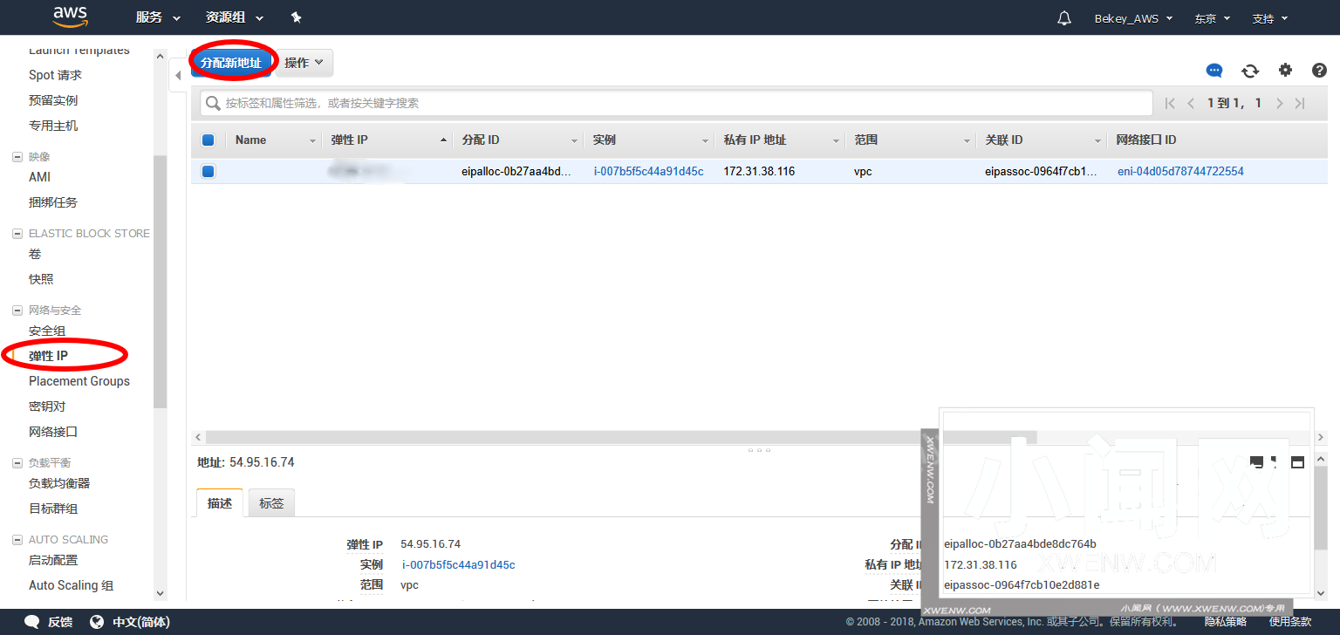This screenshot has height=635, width=1340.
Task: Switch to the 标签 tab
Action: [x=271, y=503]
